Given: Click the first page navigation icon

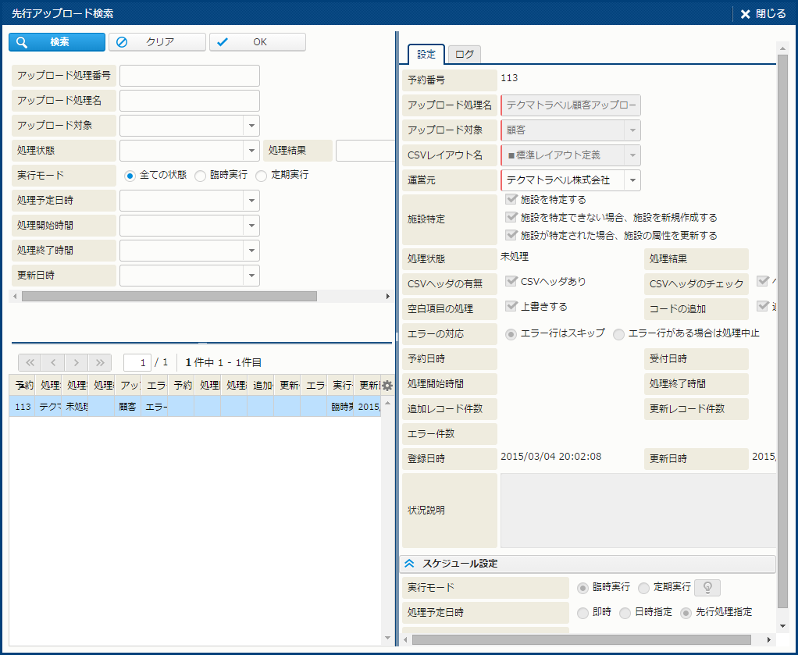Looking at the screenshot, I should (x=30, y=362).
